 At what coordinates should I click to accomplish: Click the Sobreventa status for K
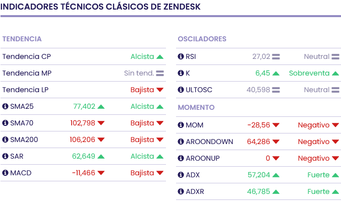pos(309,74)
